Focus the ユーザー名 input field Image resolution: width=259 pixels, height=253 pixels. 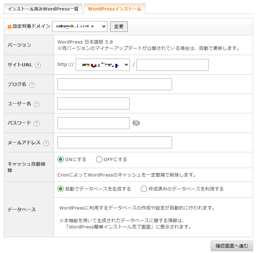pyautogui.click(x=93, y=104)
